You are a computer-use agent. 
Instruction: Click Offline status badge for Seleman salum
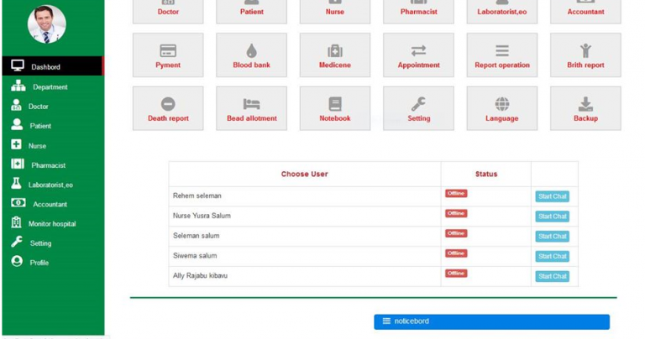click(456, 233)
